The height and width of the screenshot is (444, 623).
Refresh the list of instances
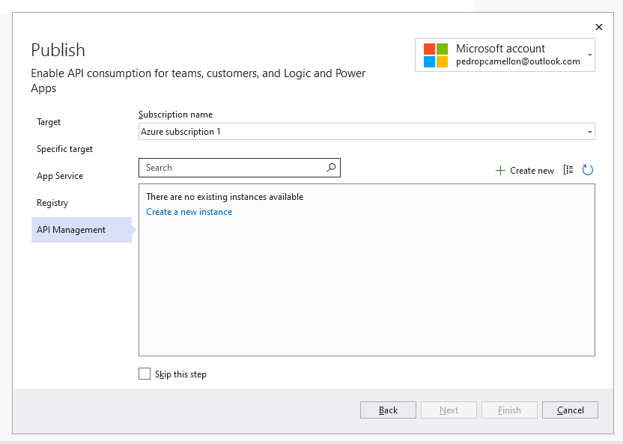(588, 170)
